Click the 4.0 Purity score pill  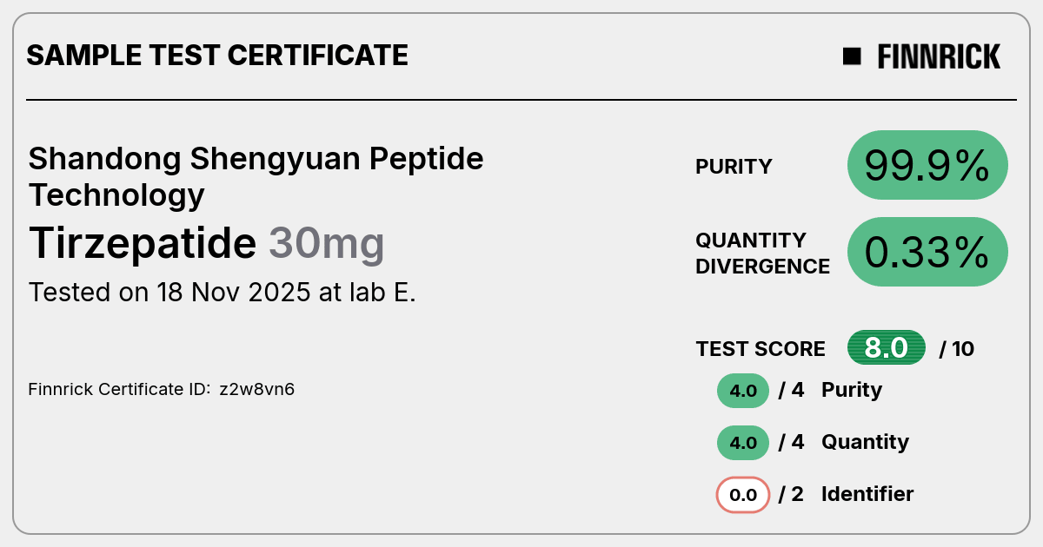[743, 391]
